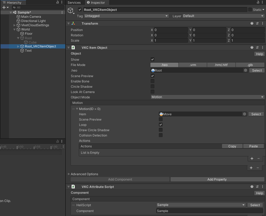Viewport: 266px width, 216px height.
Task: Click the Add Property button
Action: point(217,179)
